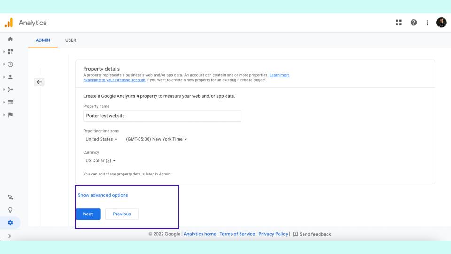Click the Analytics title text
Screen dimensions: 451x254
32,23
